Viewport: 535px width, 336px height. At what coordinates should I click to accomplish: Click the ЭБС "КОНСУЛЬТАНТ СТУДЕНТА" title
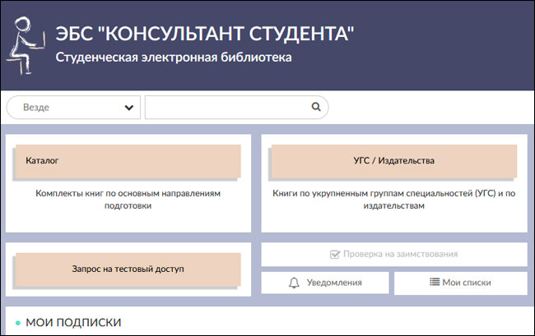pyautogui.click(x=205, y=34)
